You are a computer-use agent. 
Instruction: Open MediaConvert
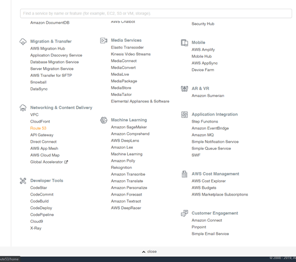coord(123,68)
